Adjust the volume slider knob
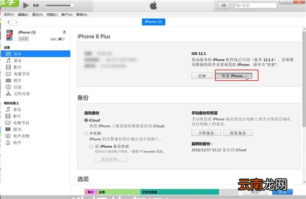The image size is (306, 199). 72,6
